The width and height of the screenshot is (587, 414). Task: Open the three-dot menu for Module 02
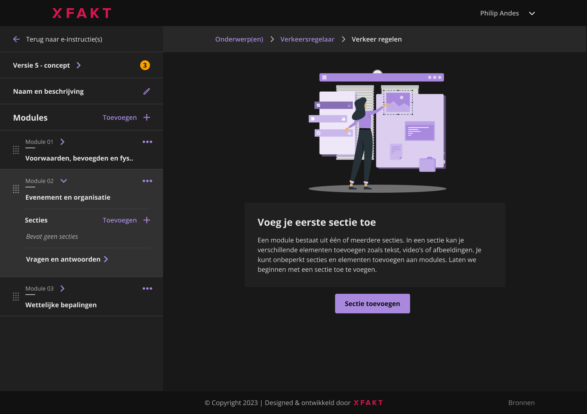pyautogui.click(x=147, y=181)
